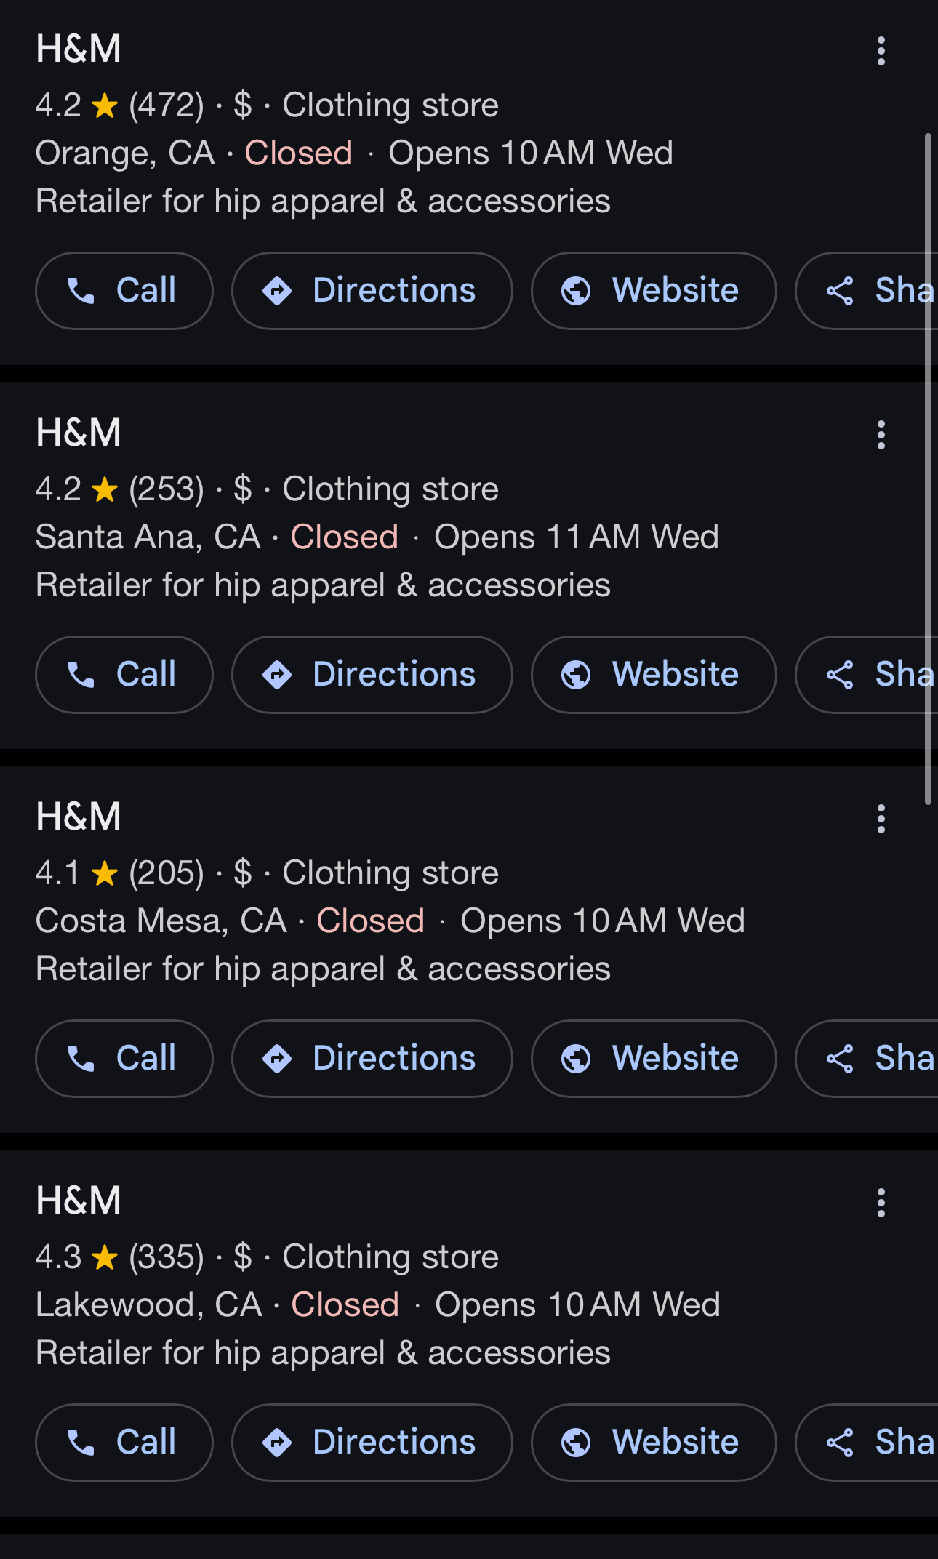This screenshot has width=938, height=1559.
Task: Call the Orange, CA H&M store
Action: click(124, 291)
